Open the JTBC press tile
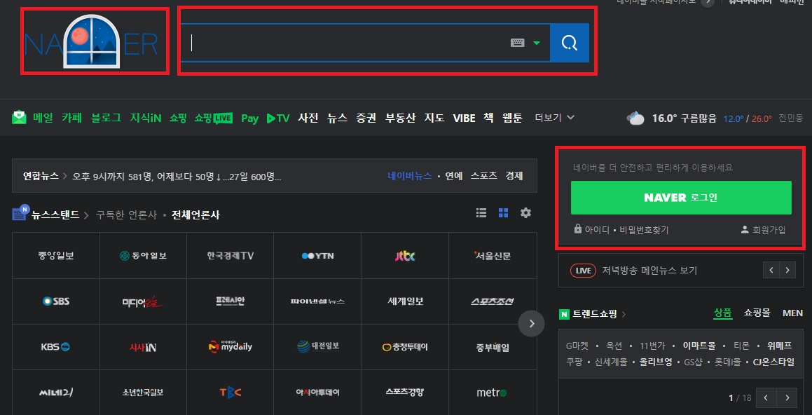812x415 pixels. click(405, 256)
